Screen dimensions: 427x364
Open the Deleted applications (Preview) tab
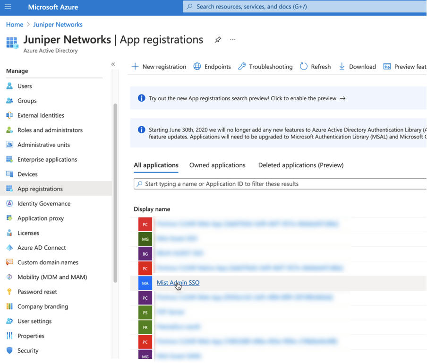(x=300, y=165)
